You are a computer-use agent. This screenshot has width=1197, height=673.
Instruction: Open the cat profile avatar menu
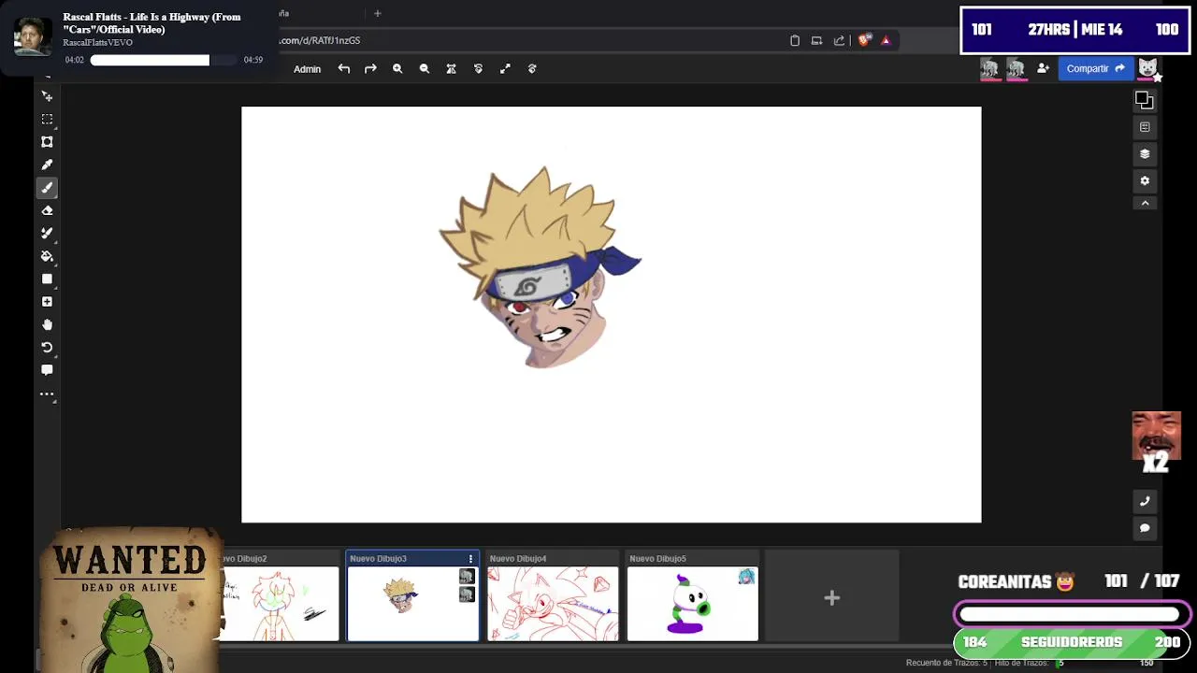pyautogui.click(x=1147, y=68)
